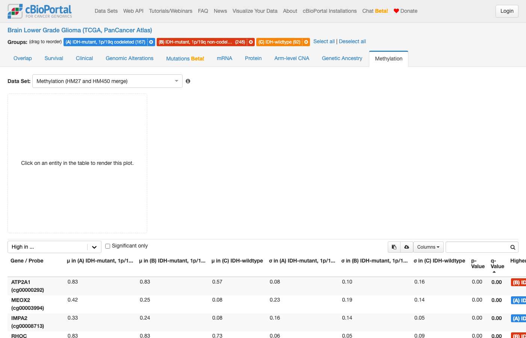Open Data Sets in top navigation
This screenshot has height=338, width=526.
[x=106, y=11]
